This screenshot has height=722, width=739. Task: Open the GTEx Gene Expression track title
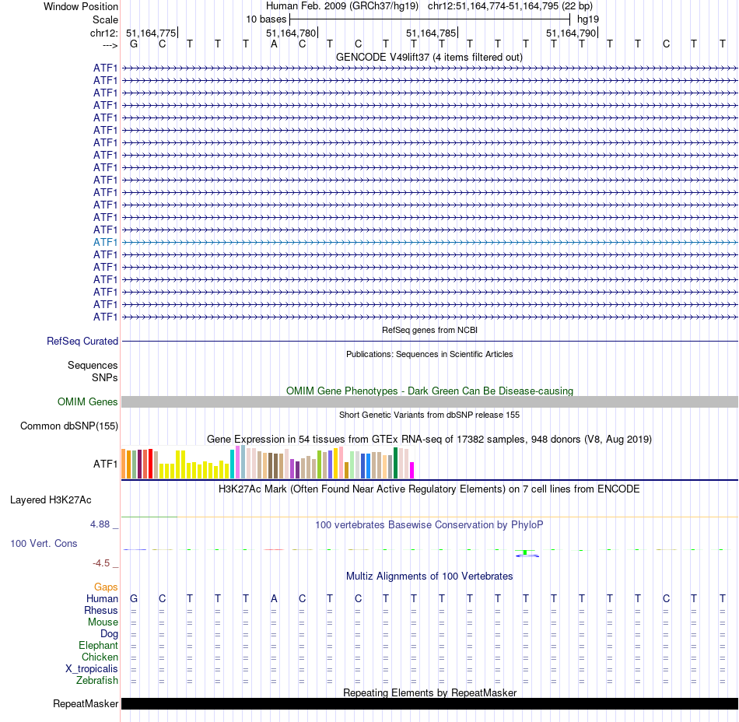429,440
